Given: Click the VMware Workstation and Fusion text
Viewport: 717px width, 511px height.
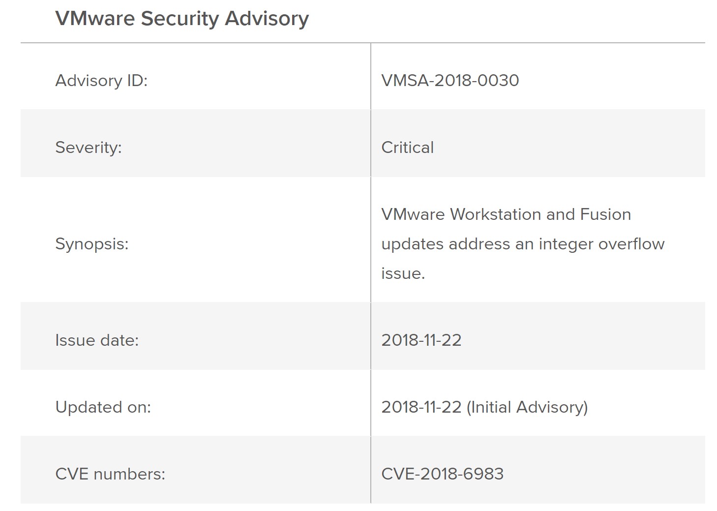Looking at the screenshot, I should tap(506, 214).
